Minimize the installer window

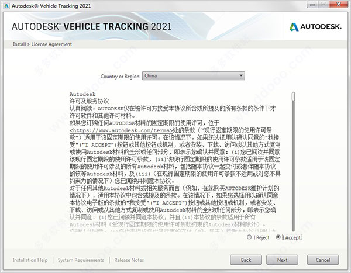pos(313,4)
